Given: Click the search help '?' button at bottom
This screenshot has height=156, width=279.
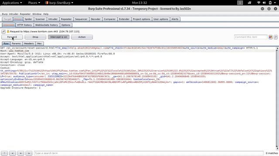Looking at the screenshot, I should (4, 153).
